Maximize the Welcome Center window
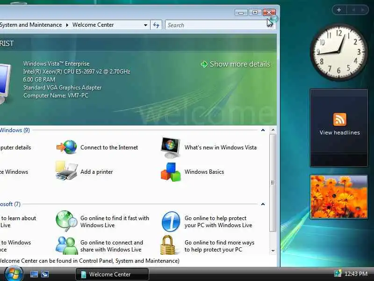Viewport: 374px width, 281px height. tap(255, 13)
